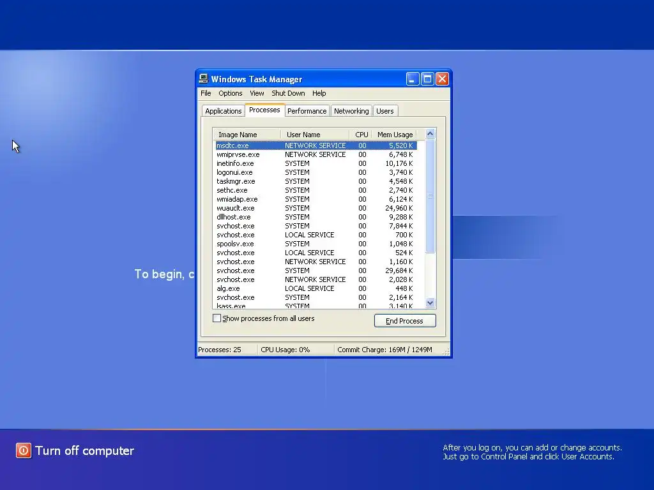The image size is (654, 490).
Task: Click NETWORK SERVICE user of wmiprvse.exe
Action: coord(315,154)
